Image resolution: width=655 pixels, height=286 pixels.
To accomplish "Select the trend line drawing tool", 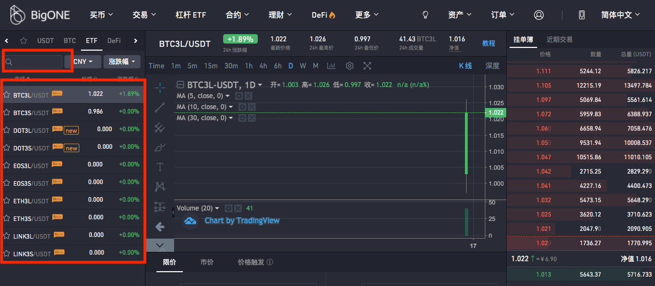I will coord(160,107).
